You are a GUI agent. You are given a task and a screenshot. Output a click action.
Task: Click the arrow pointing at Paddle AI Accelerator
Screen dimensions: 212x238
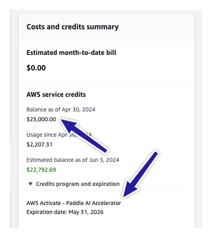[x=140, y=174]
